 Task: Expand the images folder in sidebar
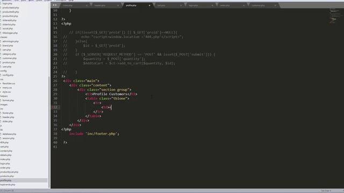coord(4,105)
